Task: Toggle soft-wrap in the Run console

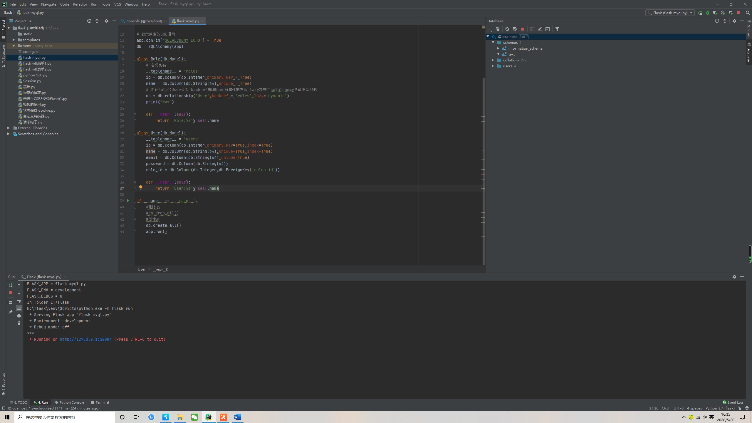Action: [19, 301]
